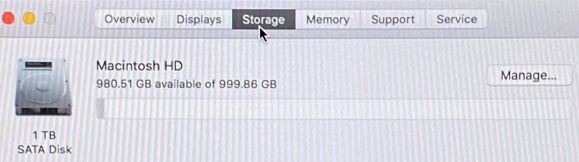
Task: Select the Storage tab
Action: pyautogui.click(x=263, y=19)
